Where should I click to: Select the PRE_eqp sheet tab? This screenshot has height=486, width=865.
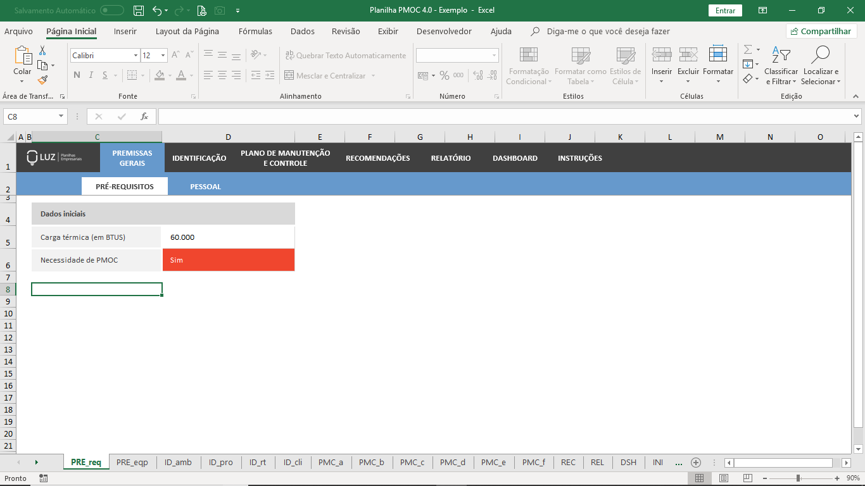pos(132,463)
